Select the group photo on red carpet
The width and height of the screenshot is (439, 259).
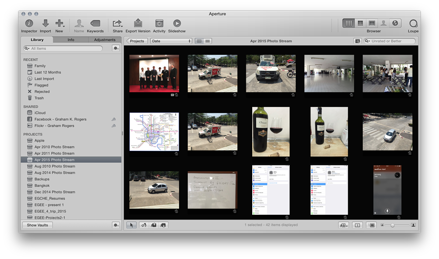pos(154,74)
